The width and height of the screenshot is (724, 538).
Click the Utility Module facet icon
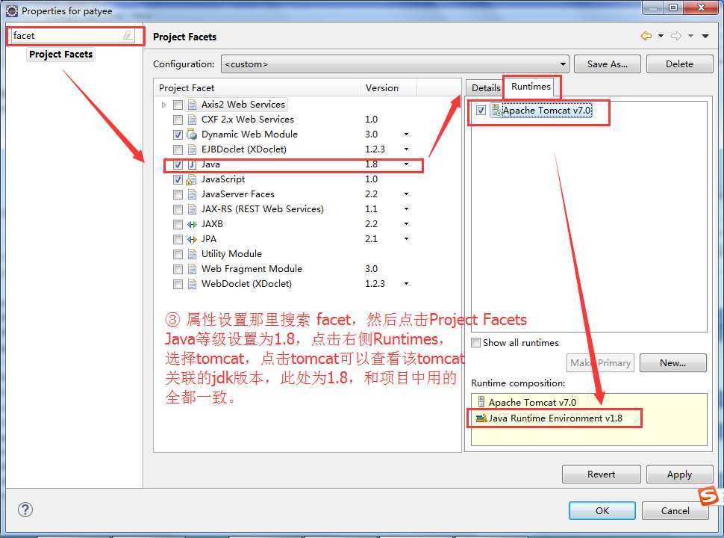click(192, 254)
